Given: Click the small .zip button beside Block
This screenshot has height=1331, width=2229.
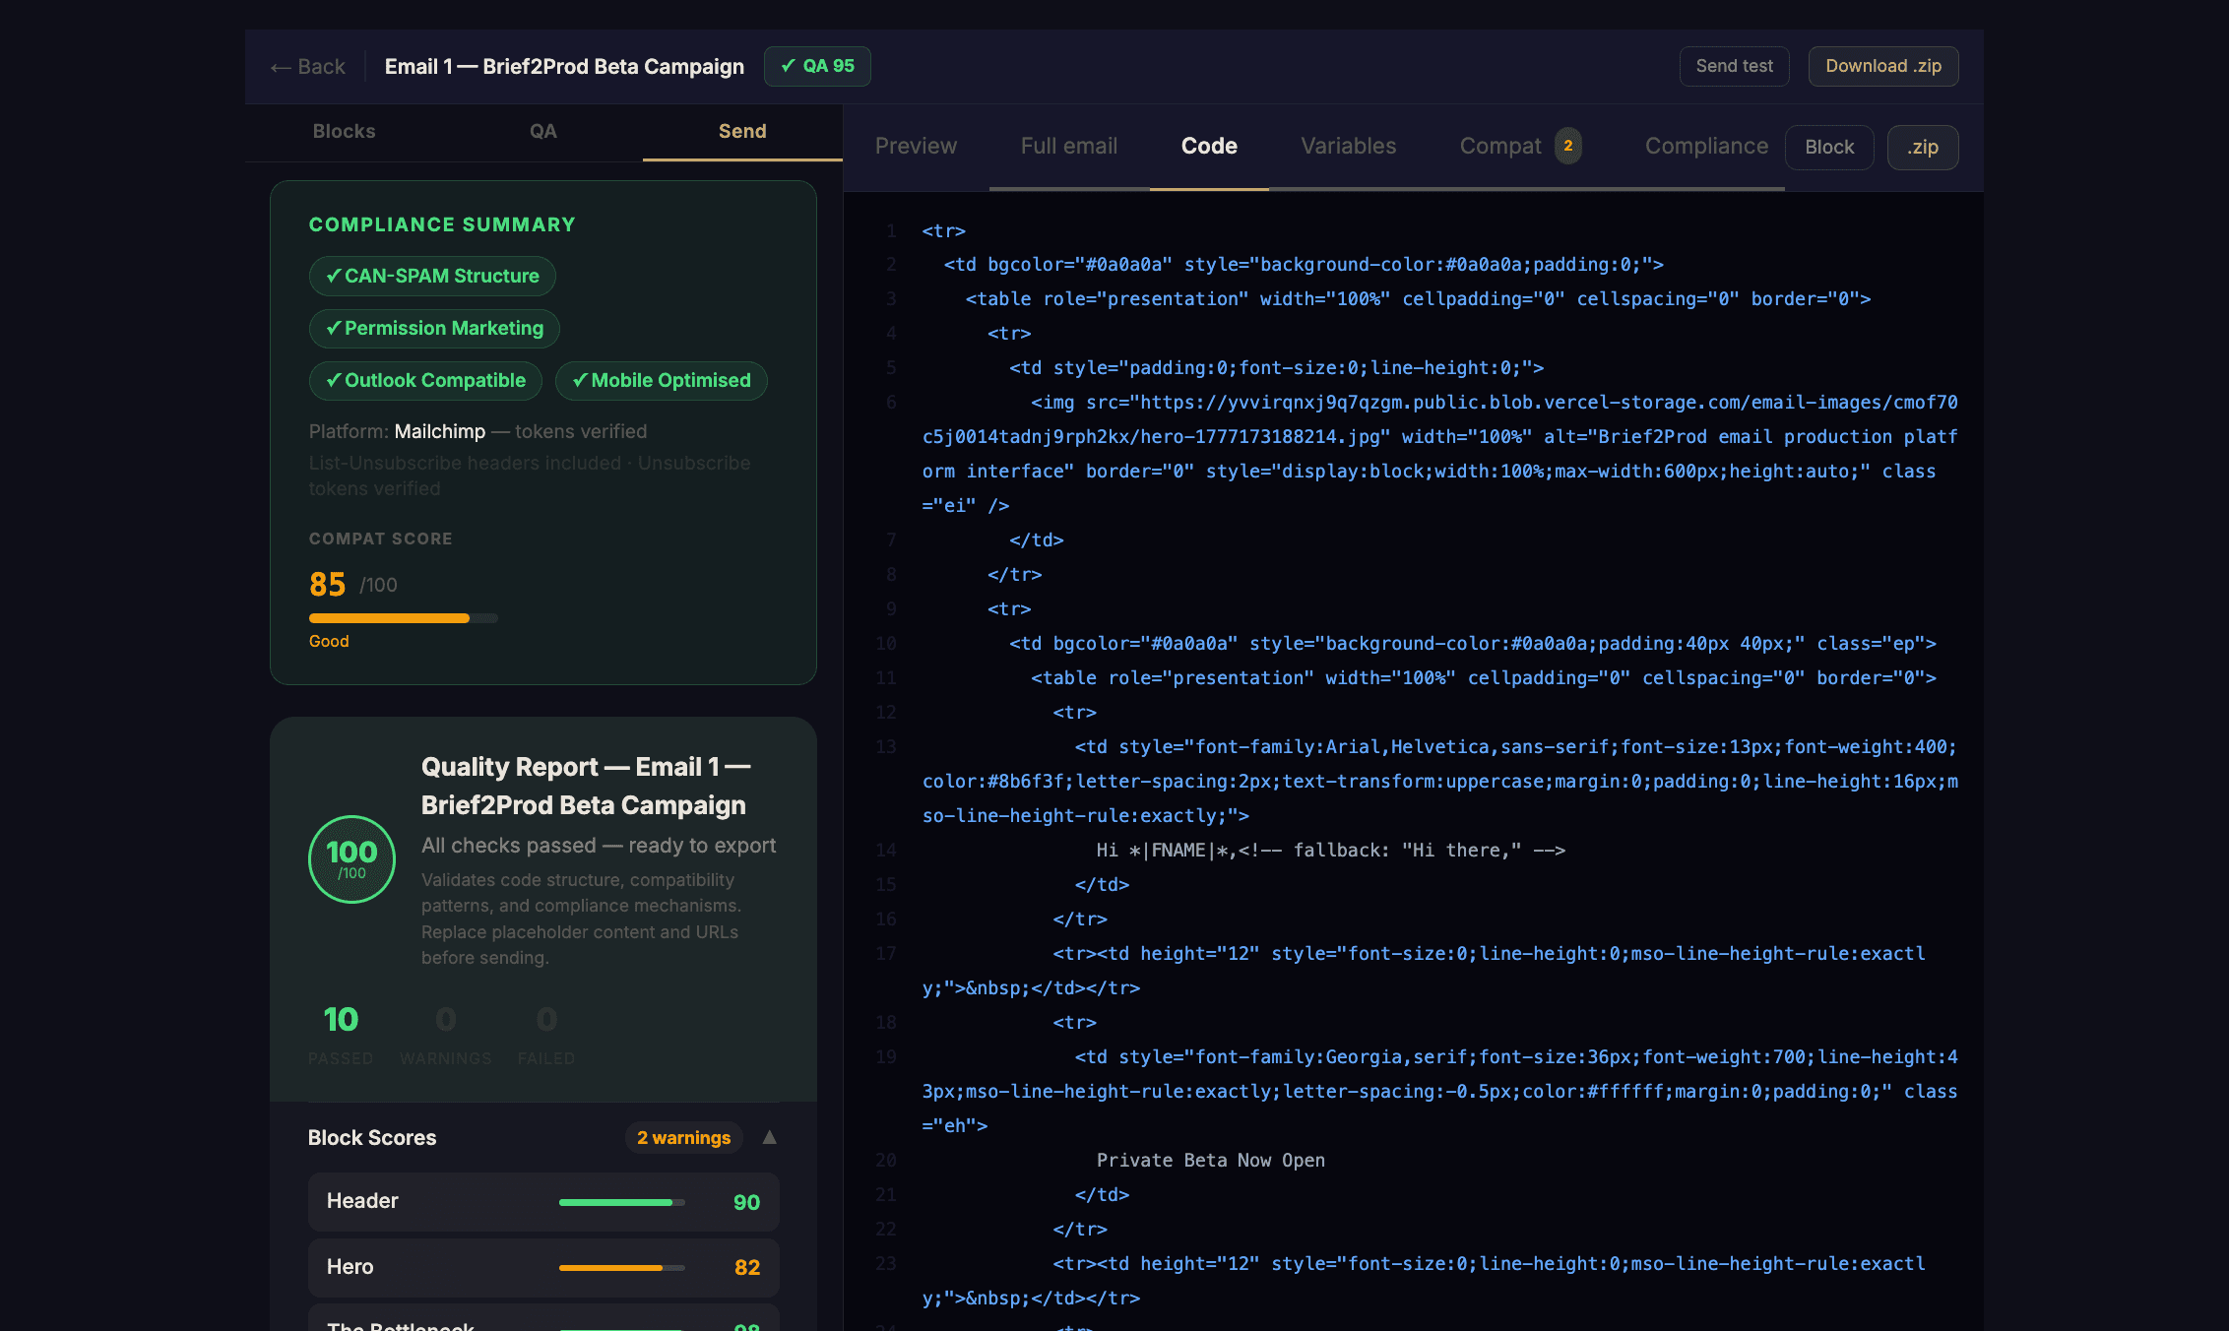Looking at the screenshot, I should 1922,147.
